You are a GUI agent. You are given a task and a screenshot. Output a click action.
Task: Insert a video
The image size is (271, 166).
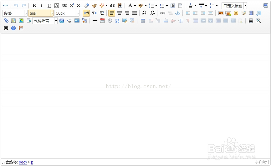251,13
